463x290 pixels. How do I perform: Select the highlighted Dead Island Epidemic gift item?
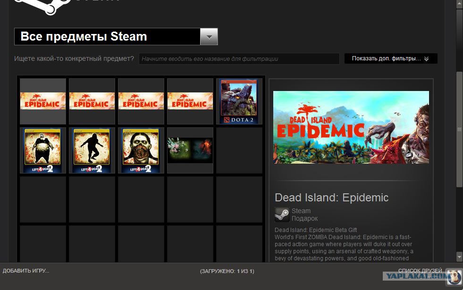click(x=43, y=101)
